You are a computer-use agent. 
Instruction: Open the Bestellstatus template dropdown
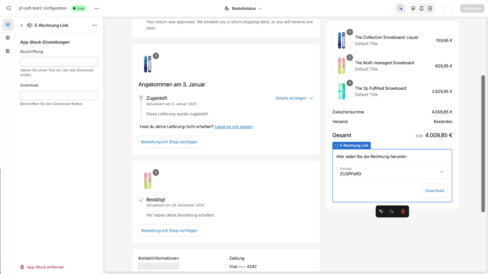[x=243, y=8]
